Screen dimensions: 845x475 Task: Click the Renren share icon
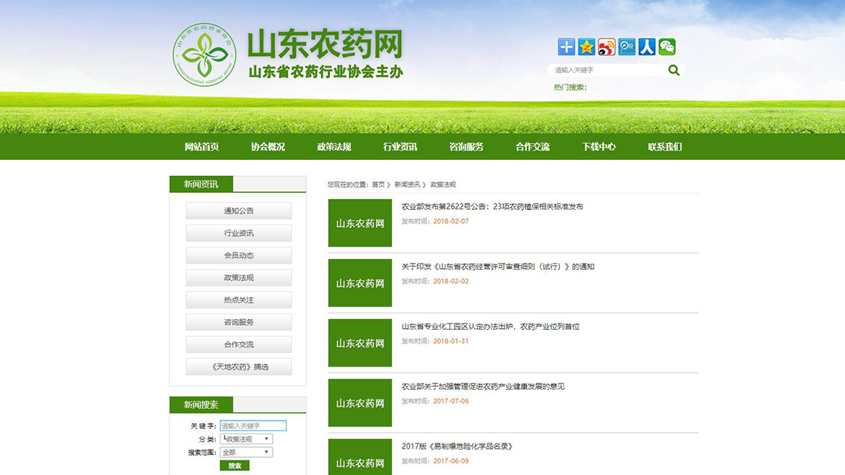tap(648, 46)
